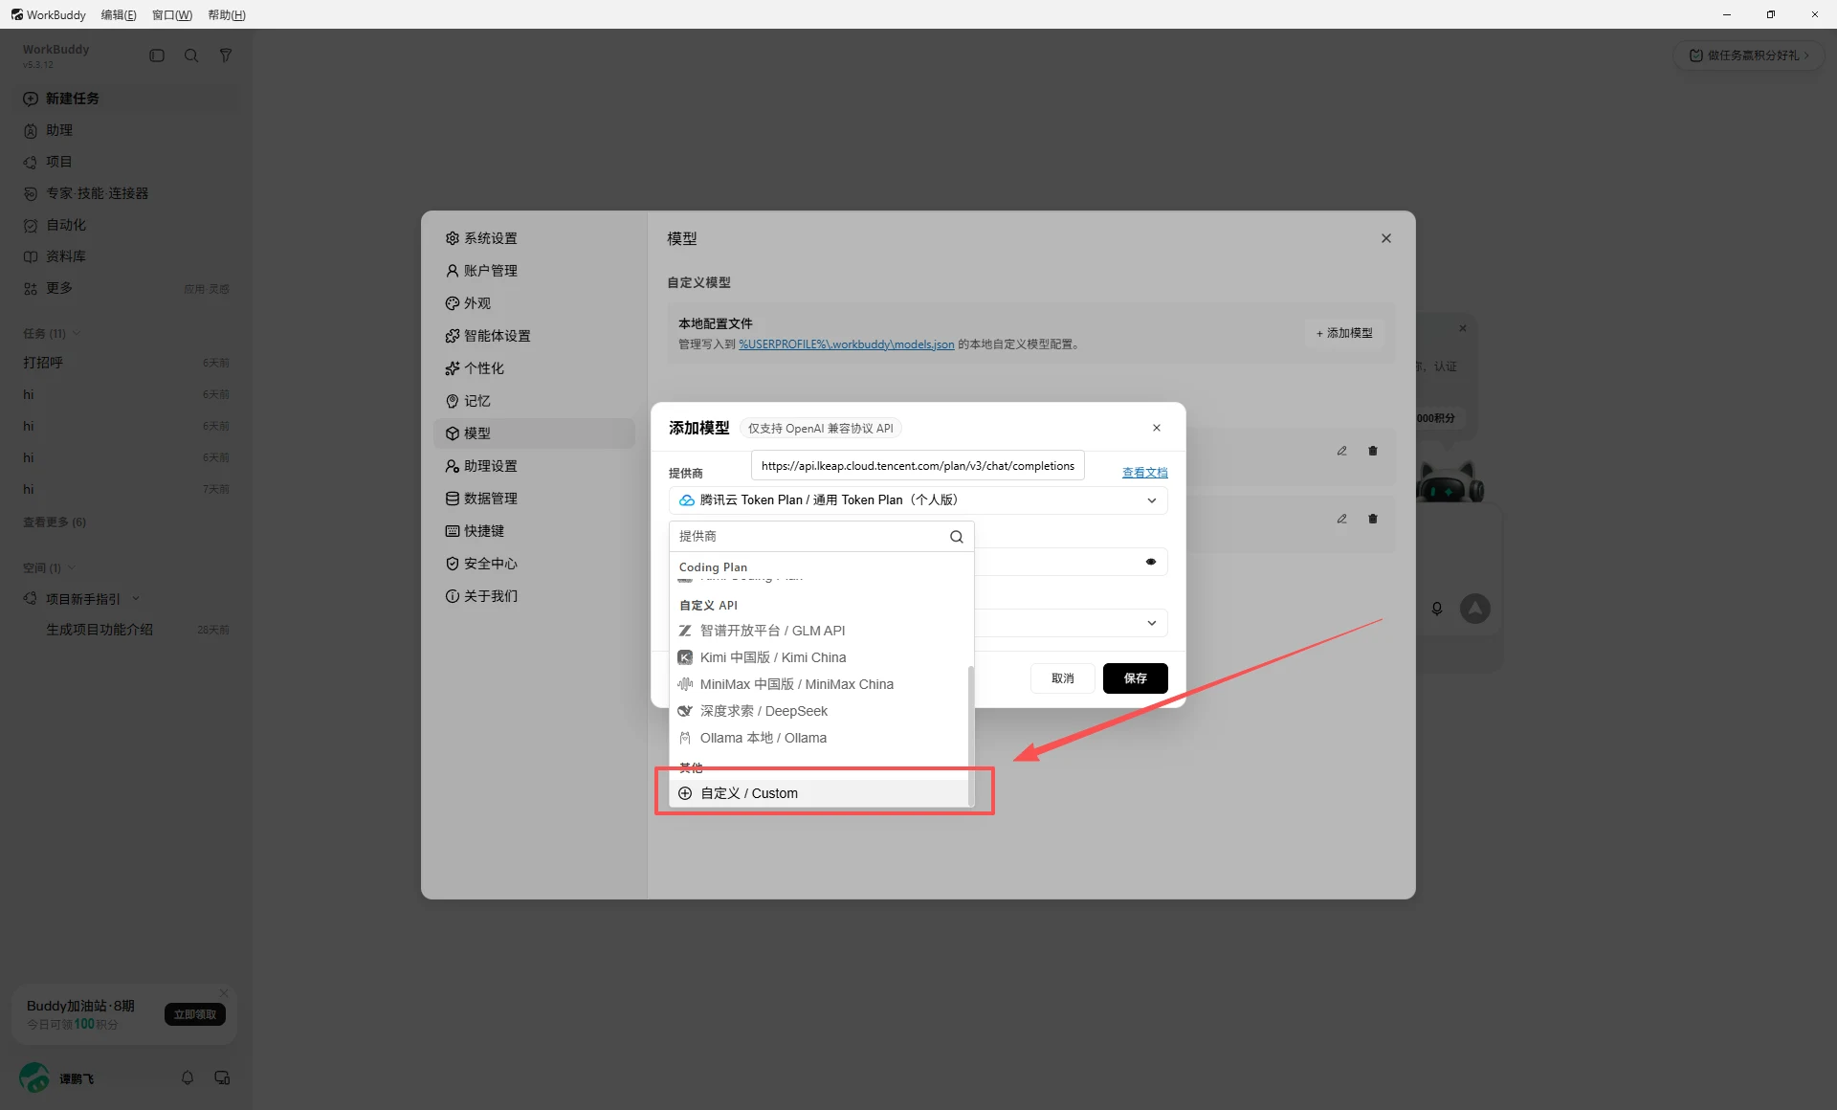Open the notification bell icon
The image size is (1837, 1110).
click(x=188, y=1077)
